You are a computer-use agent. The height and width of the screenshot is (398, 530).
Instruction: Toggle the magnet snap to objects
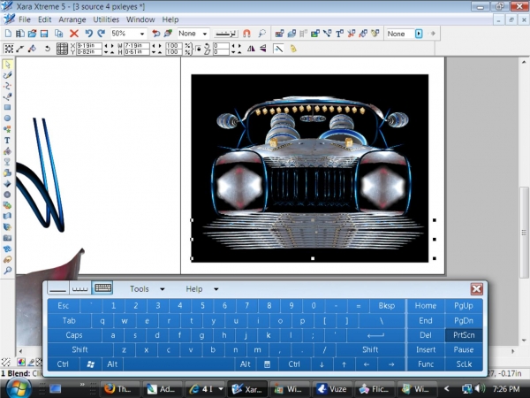(246, 34)
